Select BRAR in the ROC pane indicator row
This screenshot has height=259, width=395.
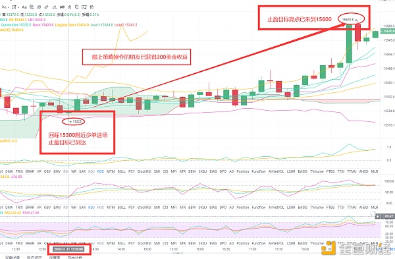30,171
